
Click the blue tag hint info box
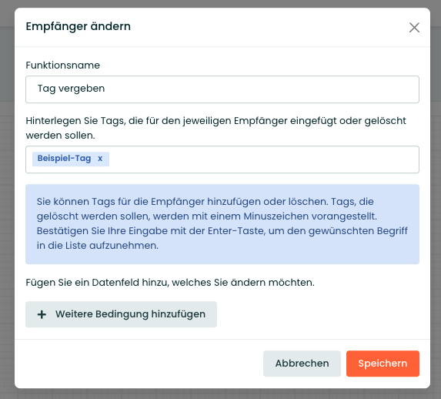click(222, 224)
